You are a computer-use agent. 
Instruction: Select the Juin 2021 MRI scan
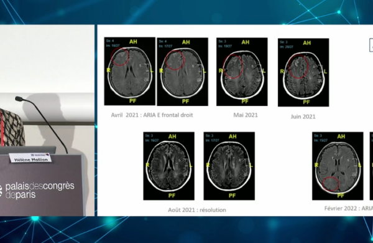[x=303, y=72]
